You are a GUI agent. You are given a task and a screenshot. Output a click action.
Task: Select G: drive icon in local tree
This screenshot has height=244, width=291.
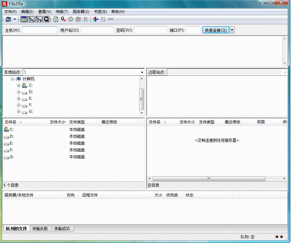pos(24,113)
